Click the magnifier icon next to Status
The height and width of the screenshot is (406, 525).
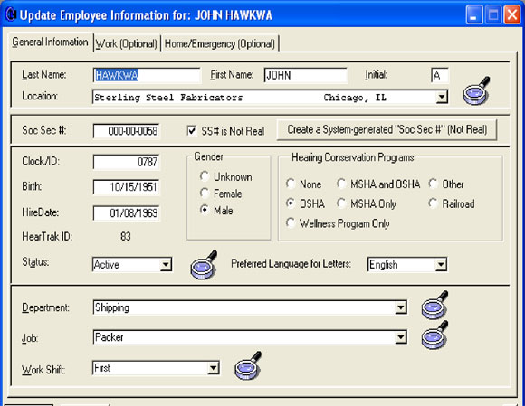[x=204, y=265]
